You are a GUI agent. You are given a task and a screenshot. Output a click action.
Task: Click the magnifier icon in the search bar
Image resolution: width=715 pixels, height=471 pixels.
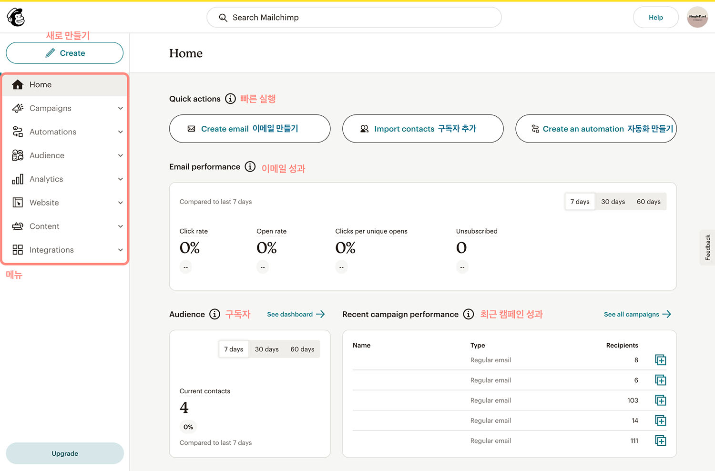(x=223, y=18)
